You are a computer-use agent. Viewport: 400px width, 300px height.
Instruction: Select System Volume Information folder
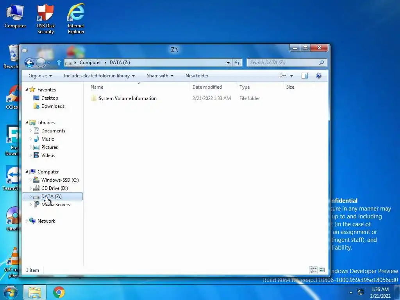(124, 98)
